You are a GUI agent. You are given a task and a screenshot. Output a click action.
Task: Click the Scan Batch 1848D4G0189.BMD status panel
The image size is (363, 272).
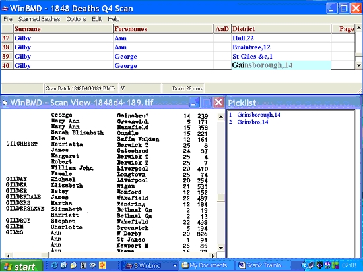point(81,88)
